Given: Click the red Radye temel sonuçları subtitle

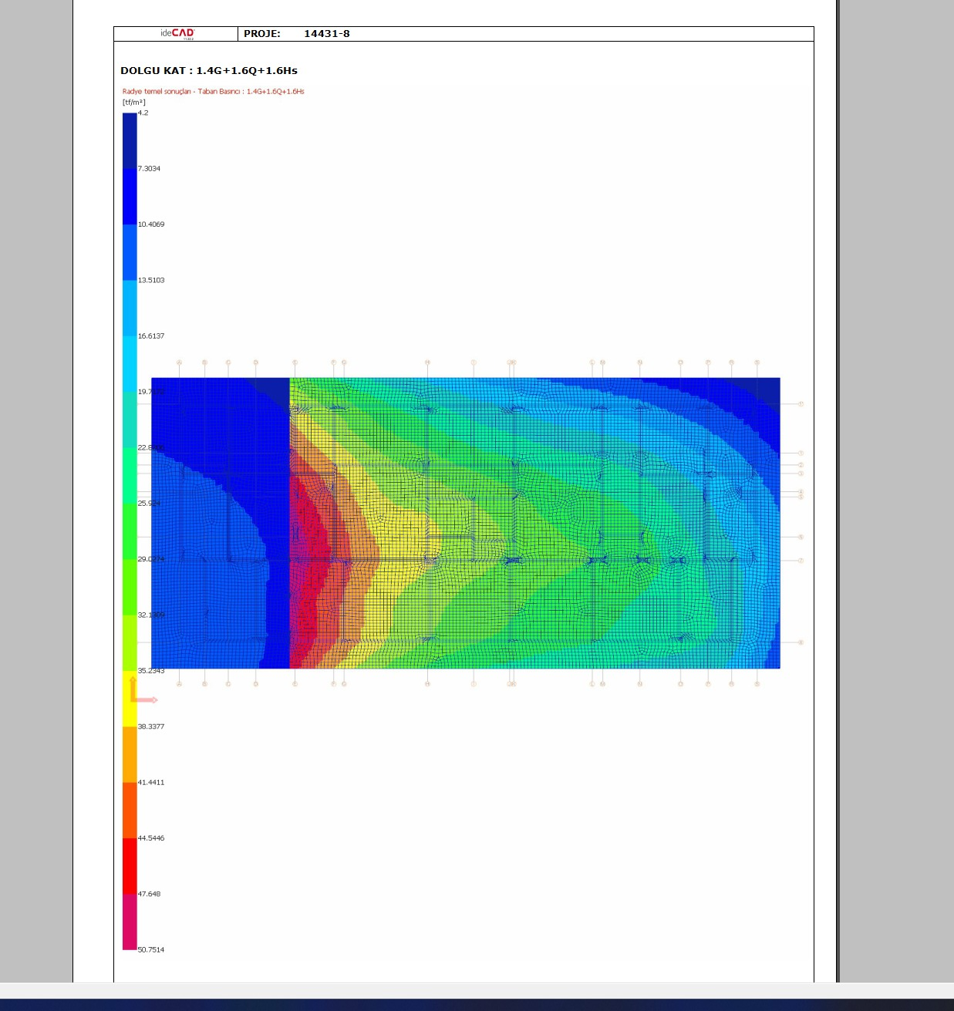Looking at the screenshot, I should (x=213, y=91).
